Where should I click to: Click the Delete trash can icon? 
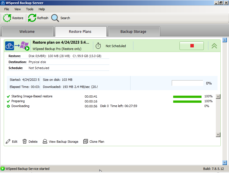coord(25,141)
